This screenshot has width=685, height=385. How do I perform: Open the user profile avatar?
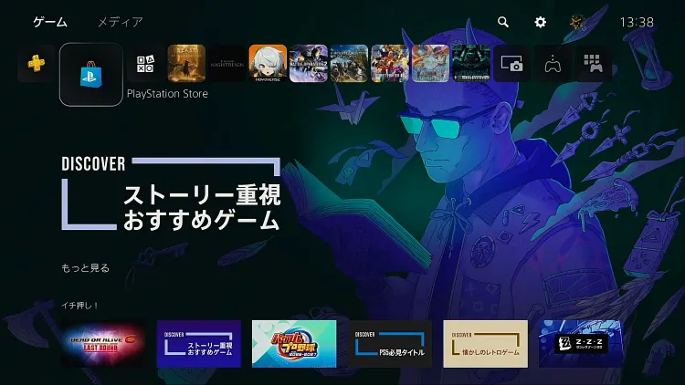tap(577, 22)
